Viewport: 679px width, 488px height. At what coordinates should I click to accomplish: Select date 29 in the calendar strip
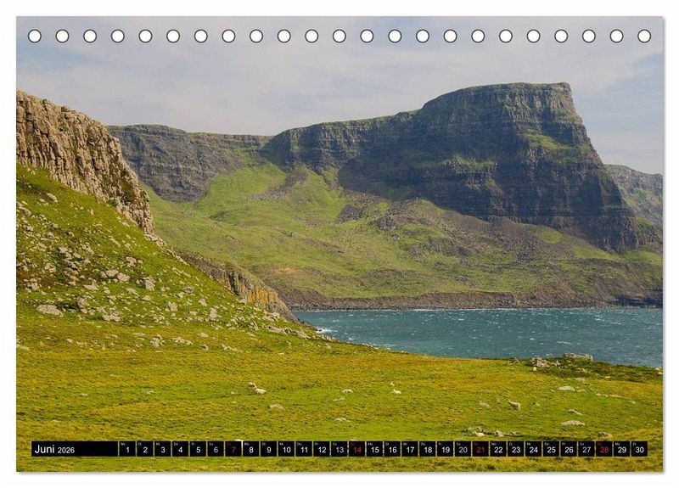pyautogui.click(x=622, y=449)
